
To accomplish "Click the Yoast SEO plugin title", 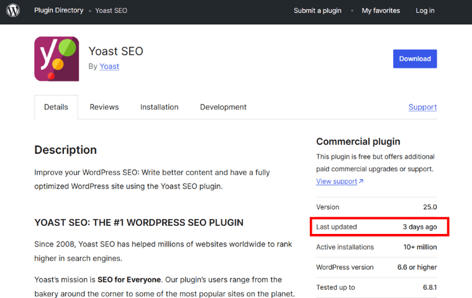I will pyautogui.click(x=116, y=51).
